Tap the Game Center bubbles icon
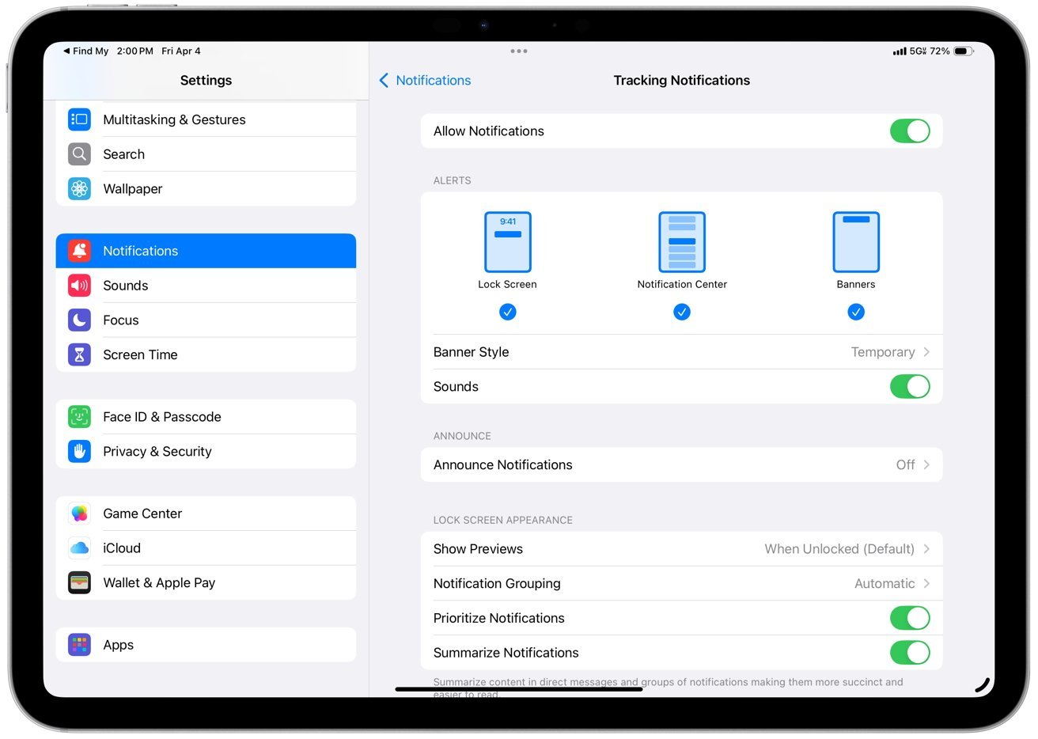The image size is (1038, 739). click(79, 514)
